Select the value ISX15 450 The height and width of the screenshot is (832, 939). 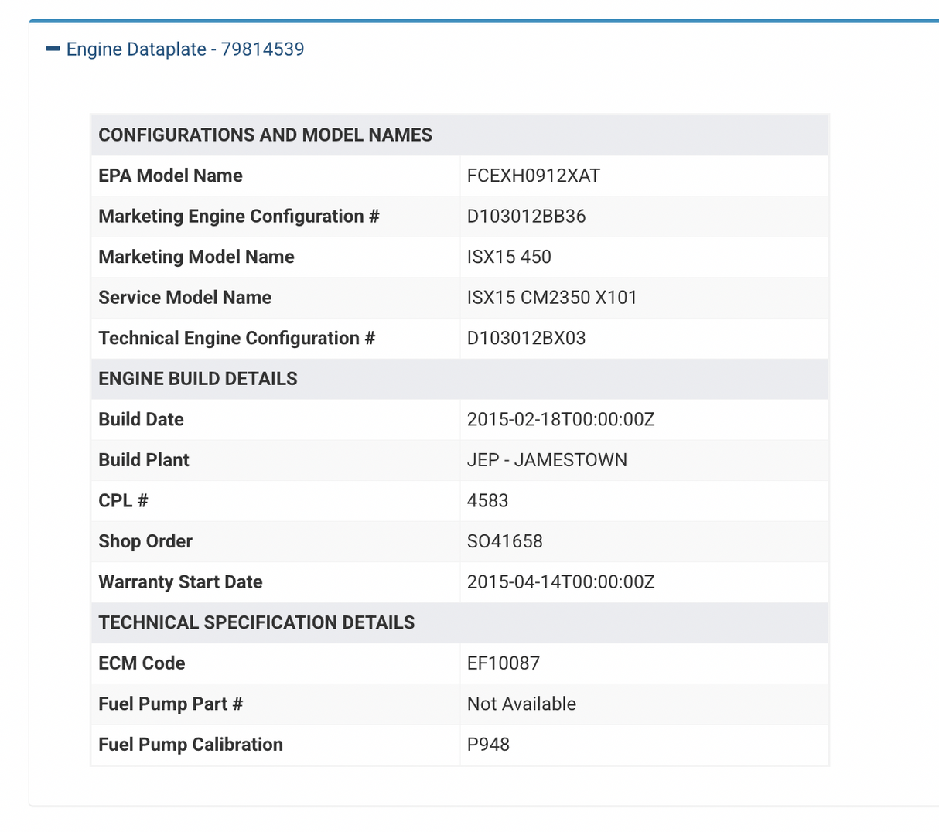point(509,257)
